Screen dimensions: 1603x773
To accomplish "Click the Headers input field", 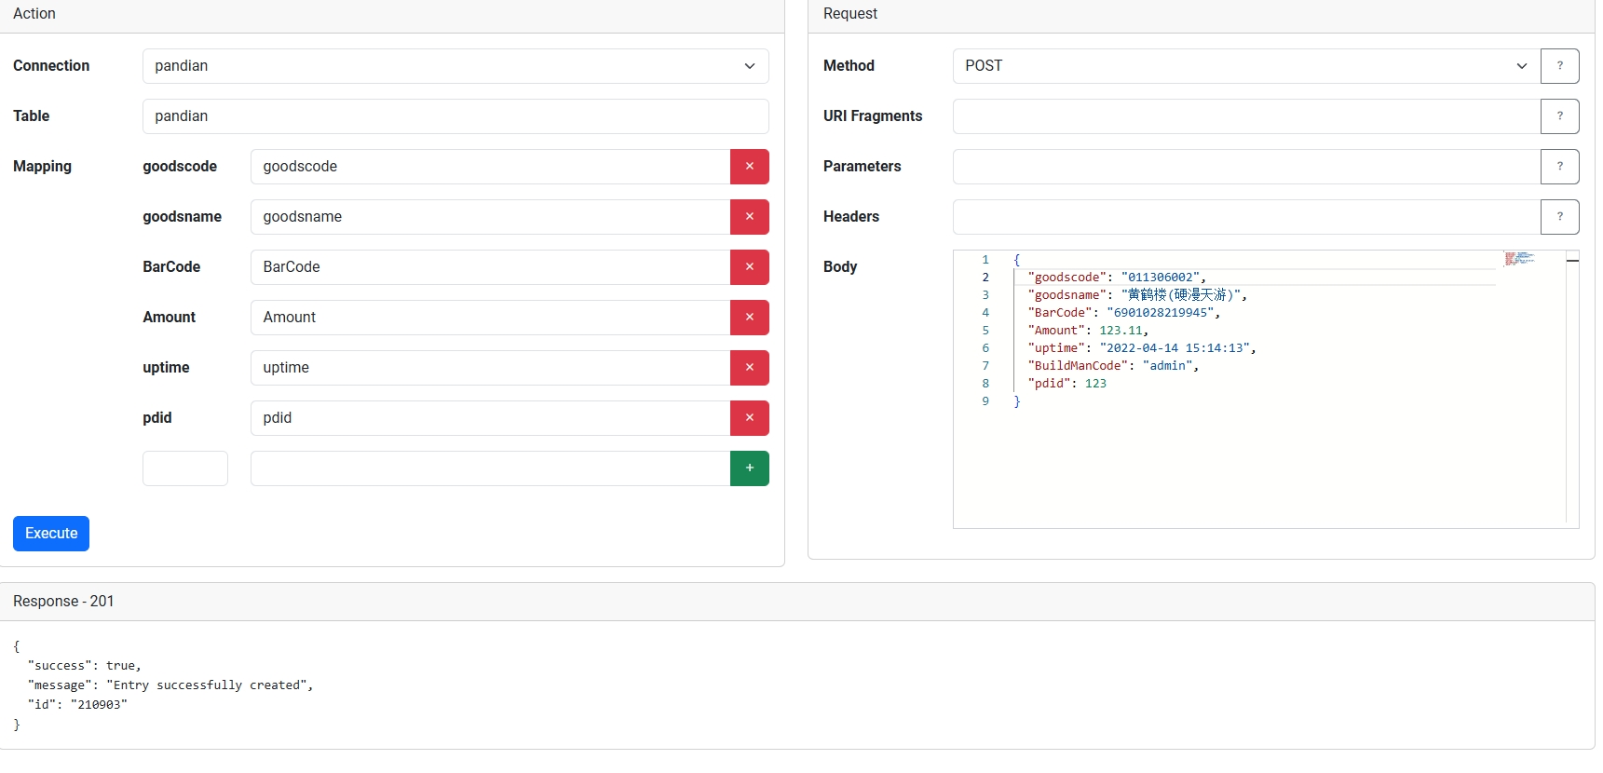I will point(1246,217).
